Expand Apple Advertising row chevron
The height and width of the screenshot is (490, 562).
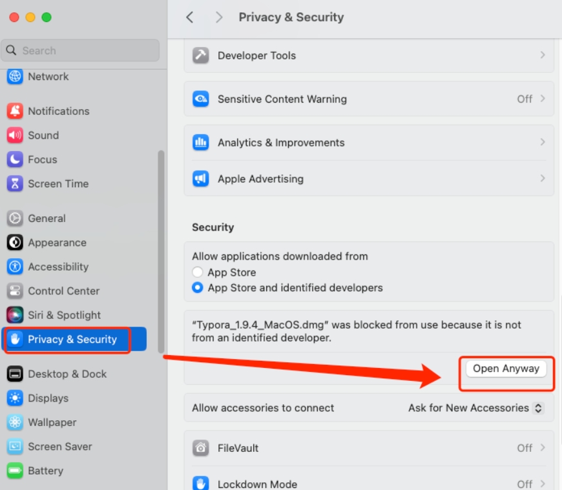[543, 179]
